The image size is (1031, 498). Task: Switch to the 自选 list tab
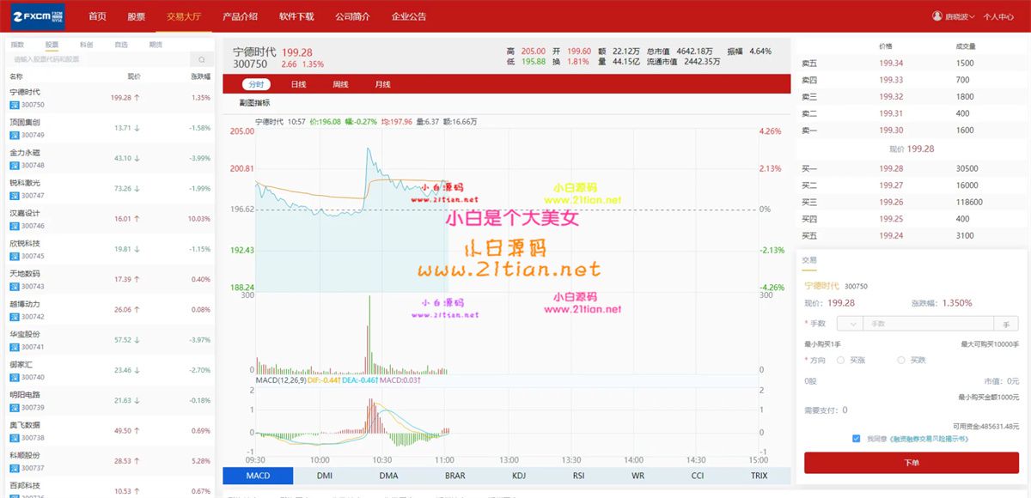pos(120,44)
